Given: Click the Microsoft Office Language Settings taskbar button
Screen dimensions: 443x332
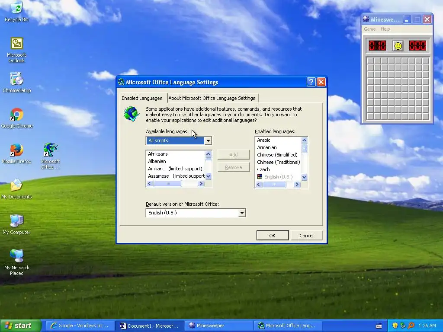Looking at the screenshot, I should tap(288, 326).
